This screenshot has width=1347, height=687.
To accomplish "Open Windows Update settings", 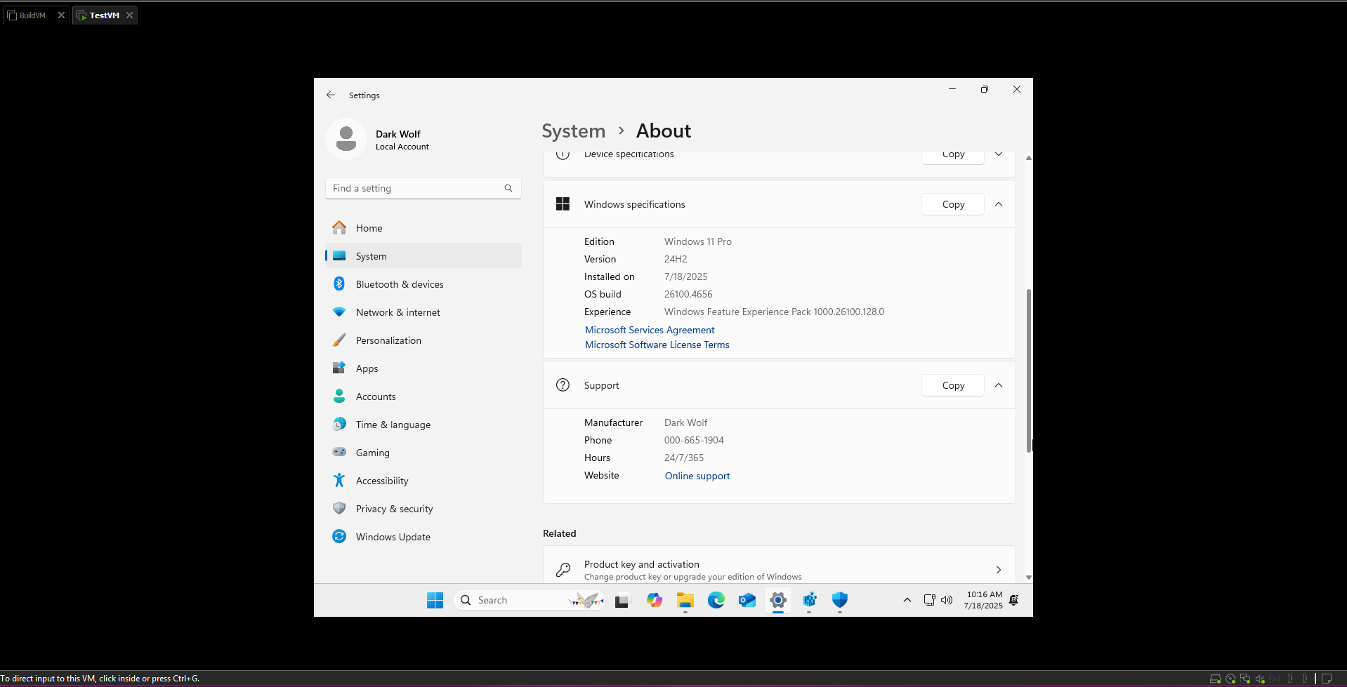I will click(x=423, y=537).
